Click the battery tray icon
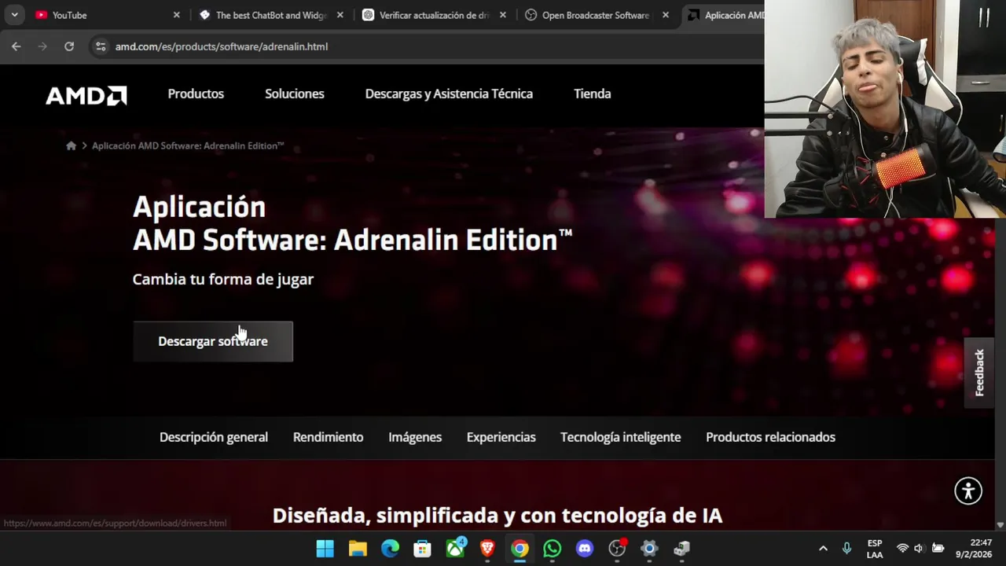Image resolution: width=1006 pixels, height=566 pixels. 938,548
